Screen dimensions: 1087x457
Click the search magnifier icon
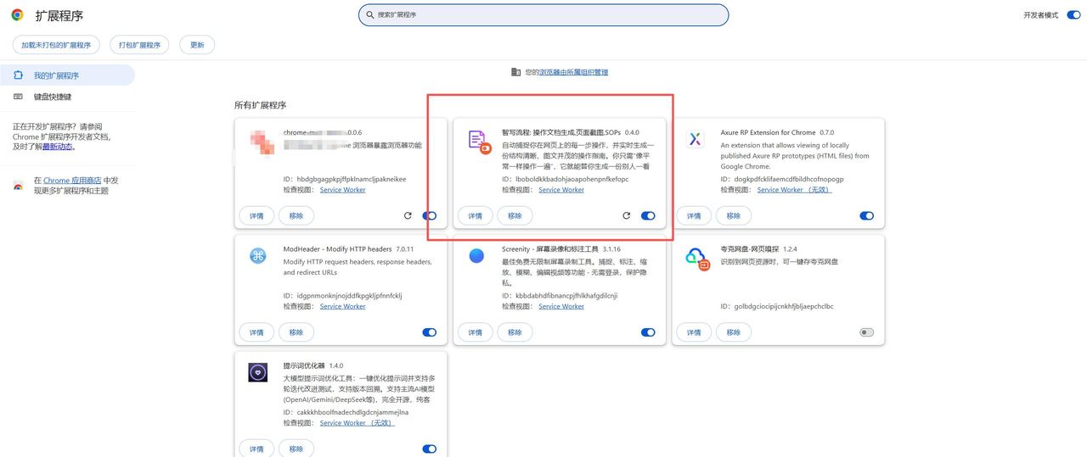tap(369, 15)
